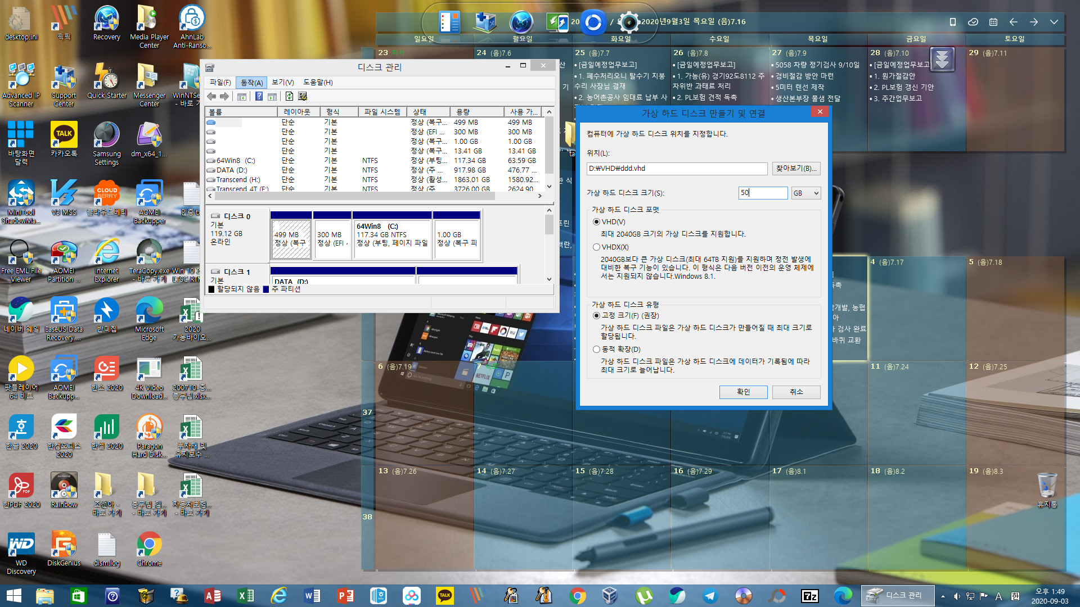Viewport: 1080px width, 607px height.
Task: Open AOMEI Partition desktop icon
Action: tap(64, 261)
